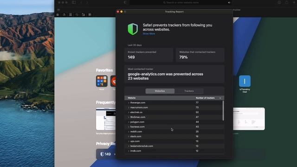This screenshot has height=167, width=297.
Task: Click the Known trackers prevented 149 card
Action: click(x=148, y=55)
